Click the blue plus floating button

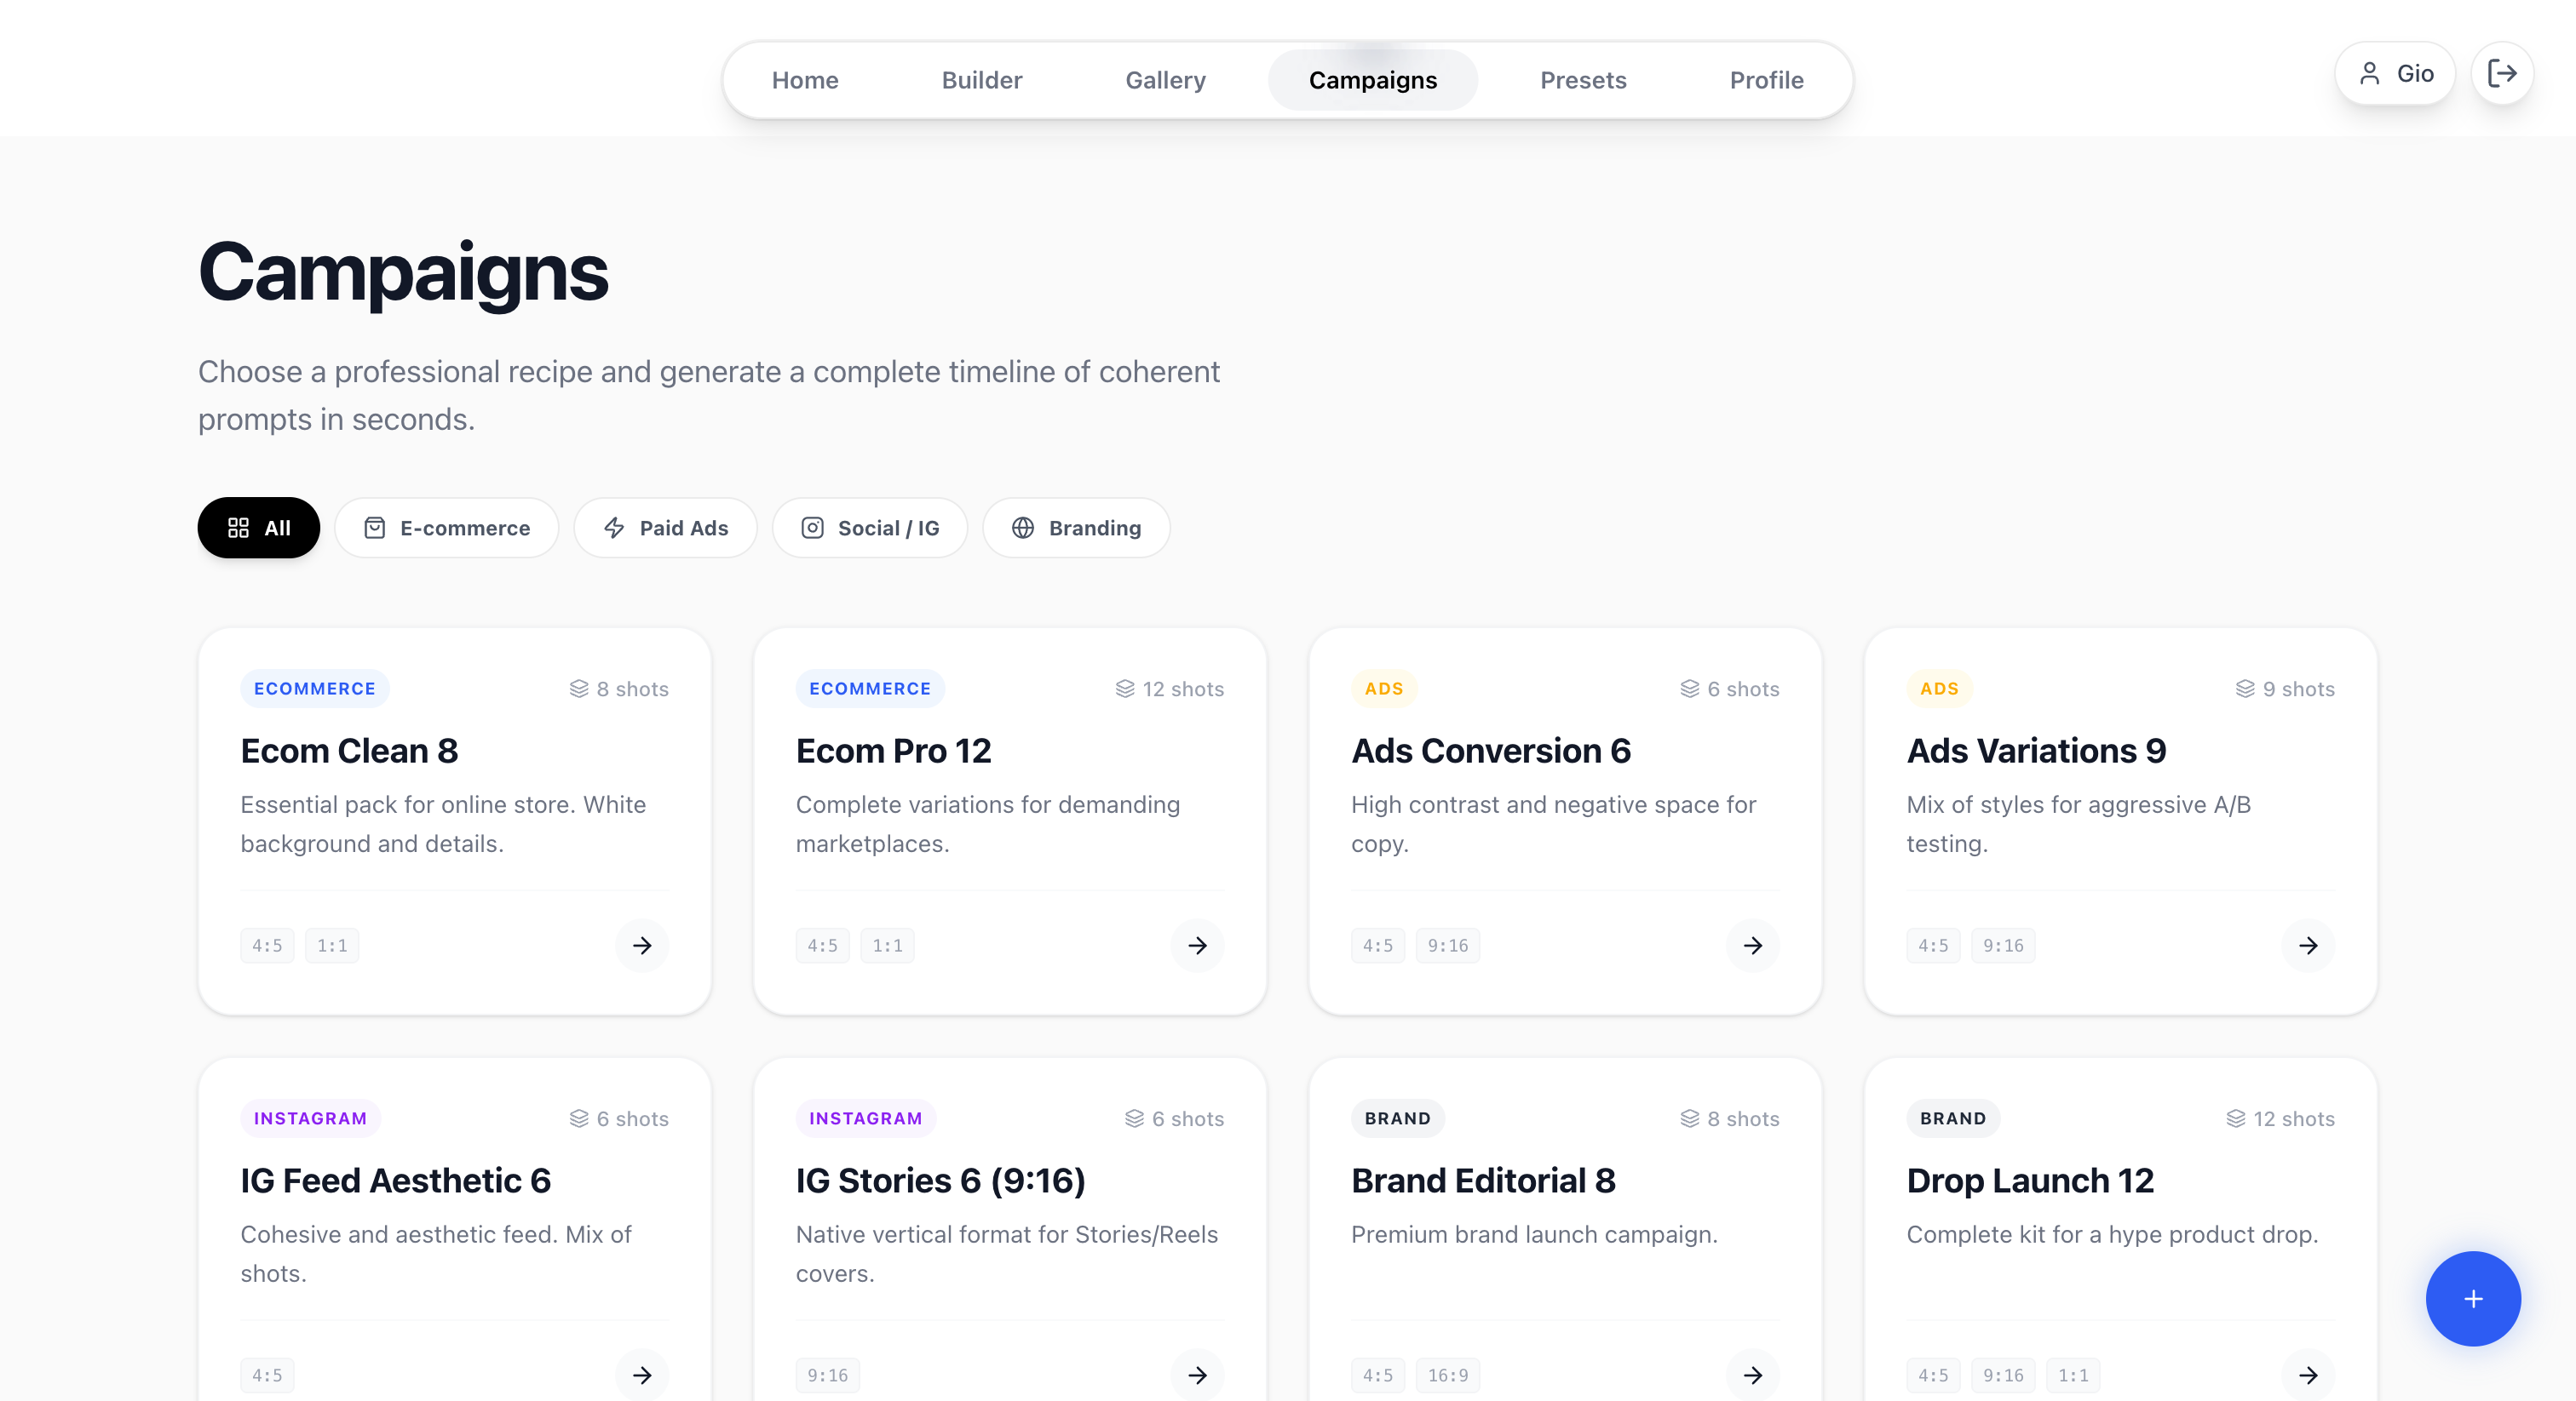pos(2472,1298)
